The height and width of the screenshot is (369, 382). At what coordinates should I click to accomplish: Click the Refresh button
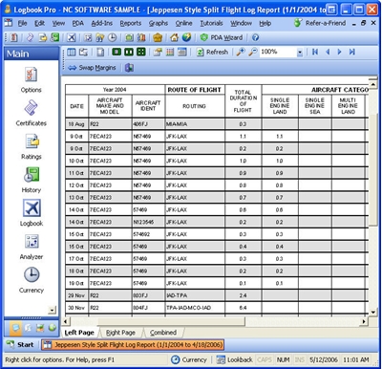(x=212, y=52)
